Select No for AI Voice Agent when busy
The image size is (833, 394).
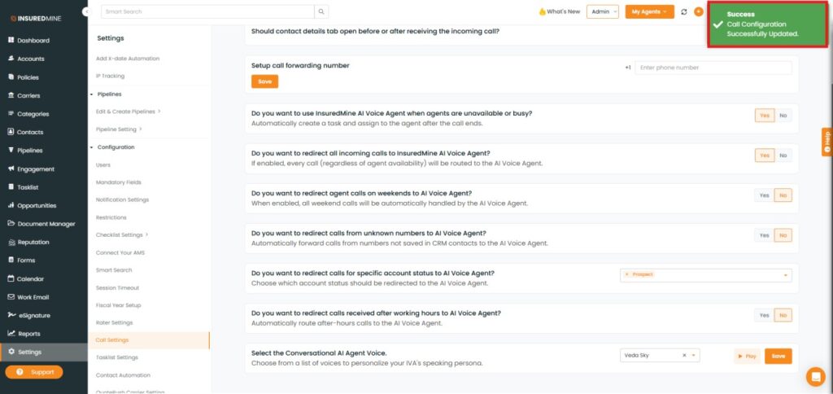pos(783,116)
